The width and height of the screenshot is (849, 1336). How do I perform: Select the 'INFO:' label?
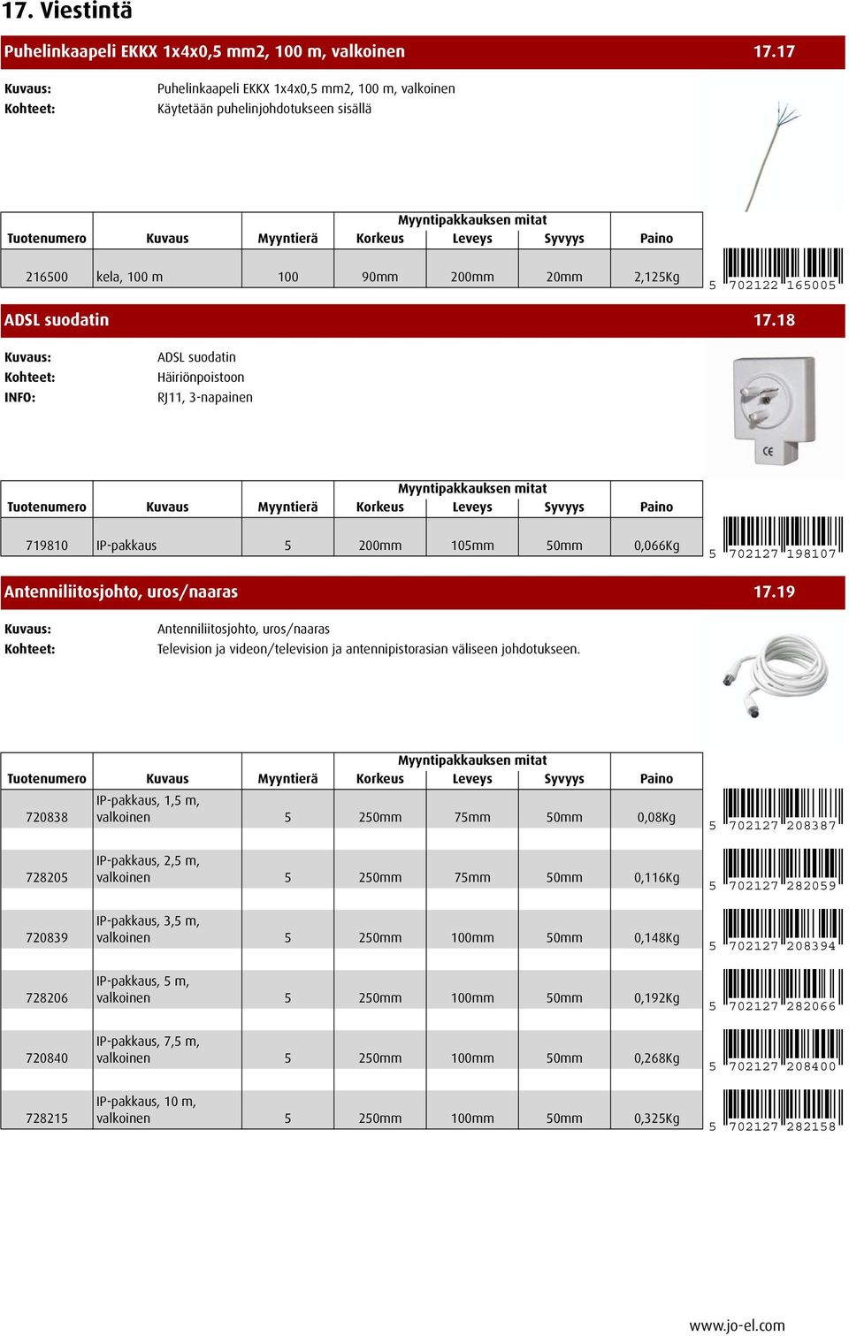[x=20, y=398]
